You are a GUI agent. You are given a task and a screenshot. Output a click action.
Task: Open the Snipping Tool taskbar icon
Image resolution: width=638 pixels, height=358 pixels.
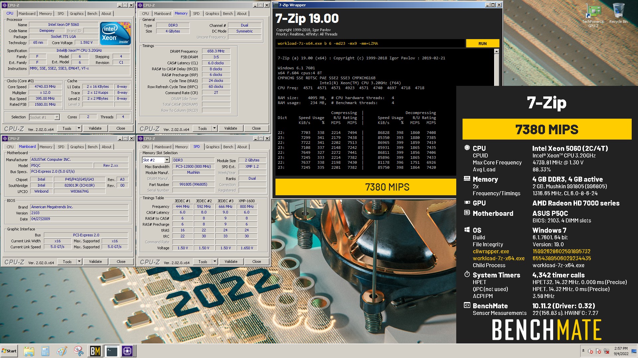(78, 351)
